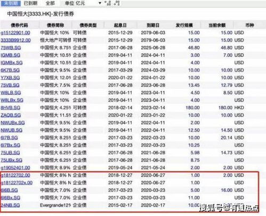266x216 pixels.
Task: Select bond name 恒大地产可转债 cell
Action: (x=55, y=40)
